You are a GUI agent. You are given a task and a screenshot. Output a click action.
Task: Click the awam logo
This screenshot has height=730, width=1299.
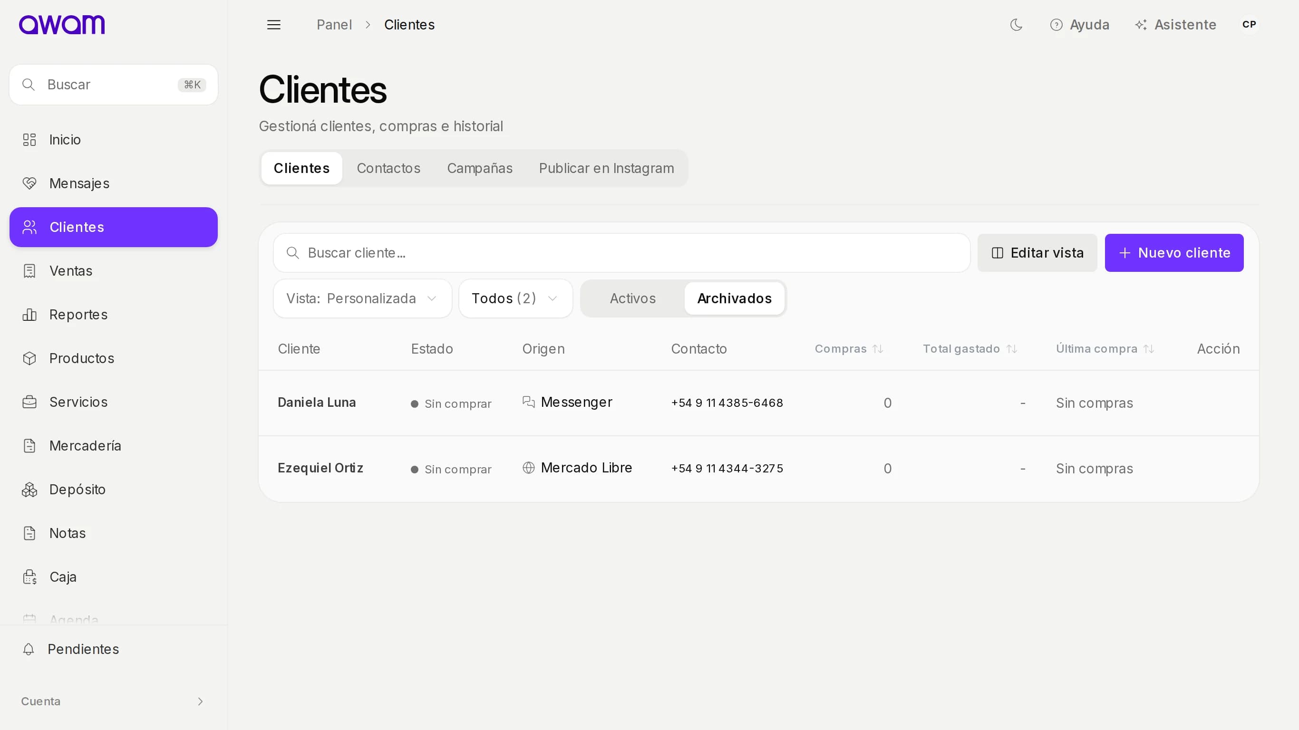pyautogui.click(x=61, y=24)
